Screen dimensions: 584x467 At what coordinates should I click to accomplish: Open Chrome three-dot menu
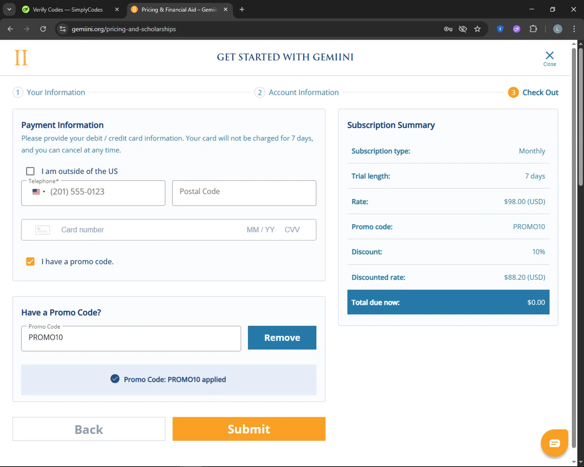click(574, 29)
